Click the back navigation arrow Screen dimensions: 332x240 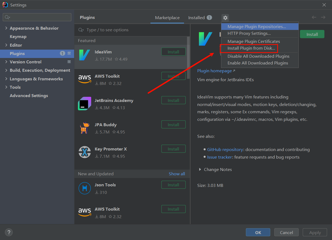click(314, 17)
